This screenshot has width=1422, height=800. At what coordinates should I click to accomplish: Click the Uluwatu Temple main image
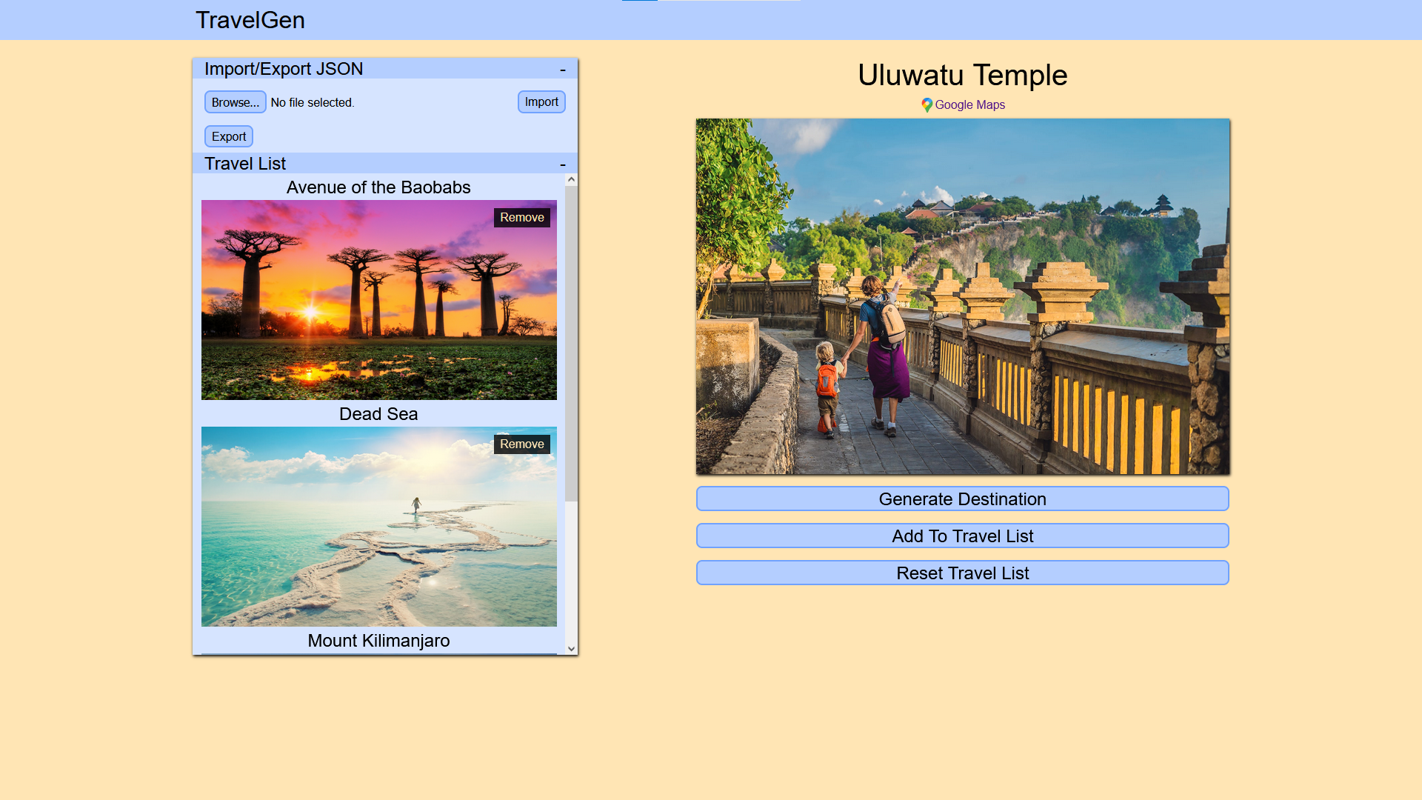pos(963,296)
